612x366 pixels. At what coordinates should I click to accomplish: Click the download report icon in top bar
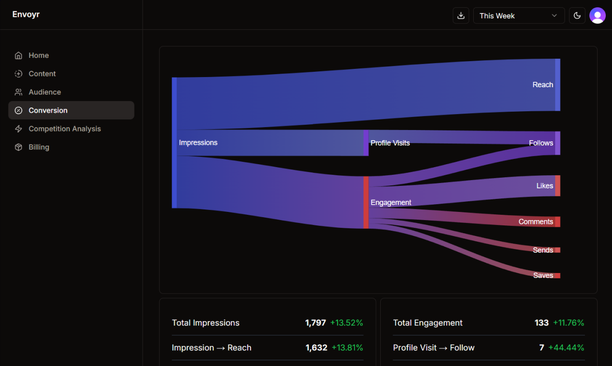460,15
